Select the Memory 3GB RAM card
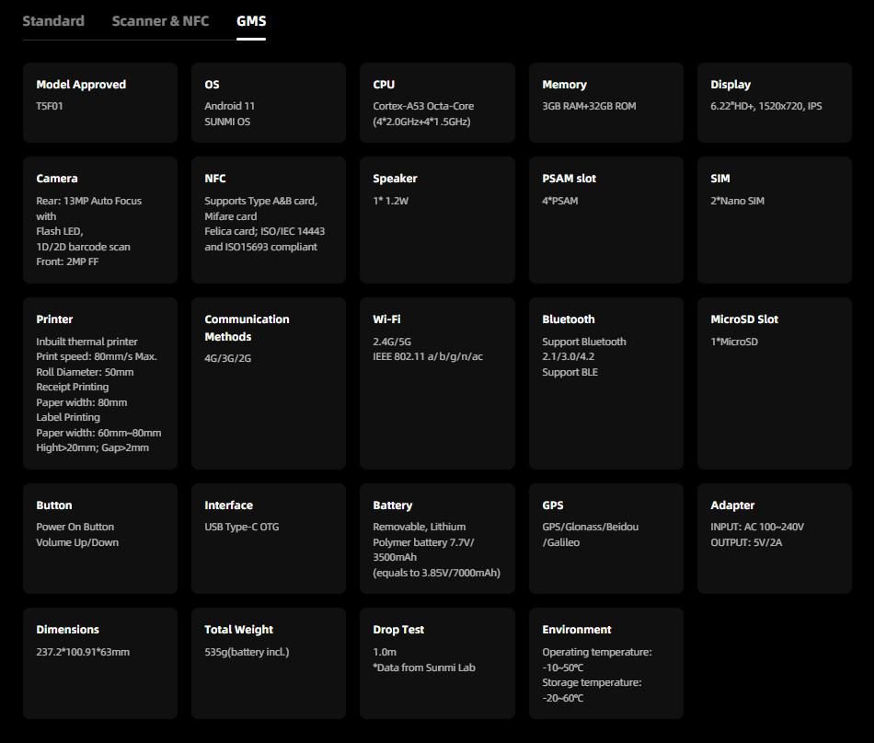Screen dimensions: 875x743 (x=605, y=102)
